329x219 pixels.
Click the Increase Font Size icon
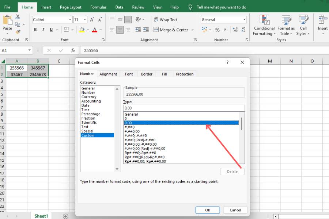tap(92, 20)
